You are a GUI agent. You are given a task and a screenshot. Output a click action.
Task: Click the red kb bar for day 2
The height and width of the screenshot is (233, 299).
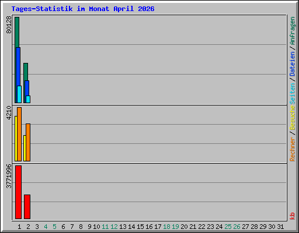[27, 207]
